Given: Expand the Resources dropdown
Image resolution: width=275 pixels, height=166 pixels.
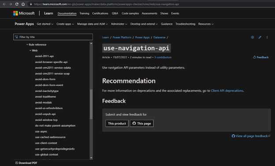Looking at the screenshot, I should click(206, 24).
